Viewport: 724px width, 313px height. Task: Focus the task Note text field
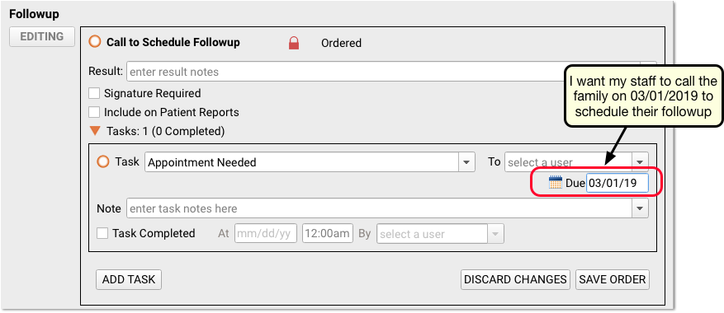(379, 208)
